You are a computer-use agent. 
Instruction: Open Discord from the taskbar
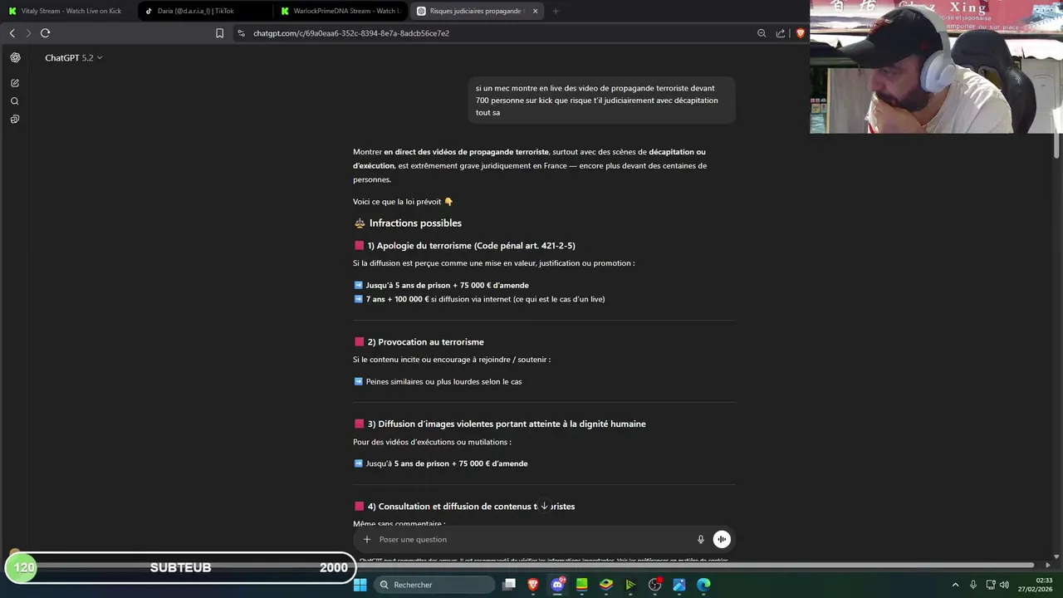click(558, 585)
